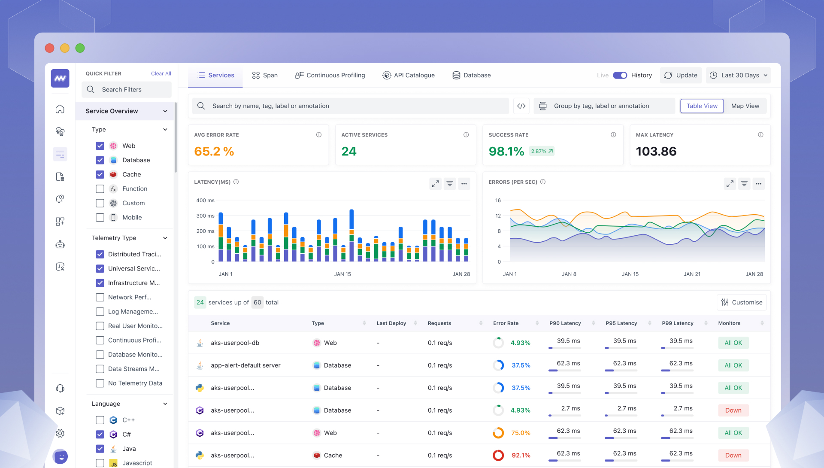The image size is (824, 468).
Task: Click the query code icon beside search bar
Action: (x=521, y=106)
